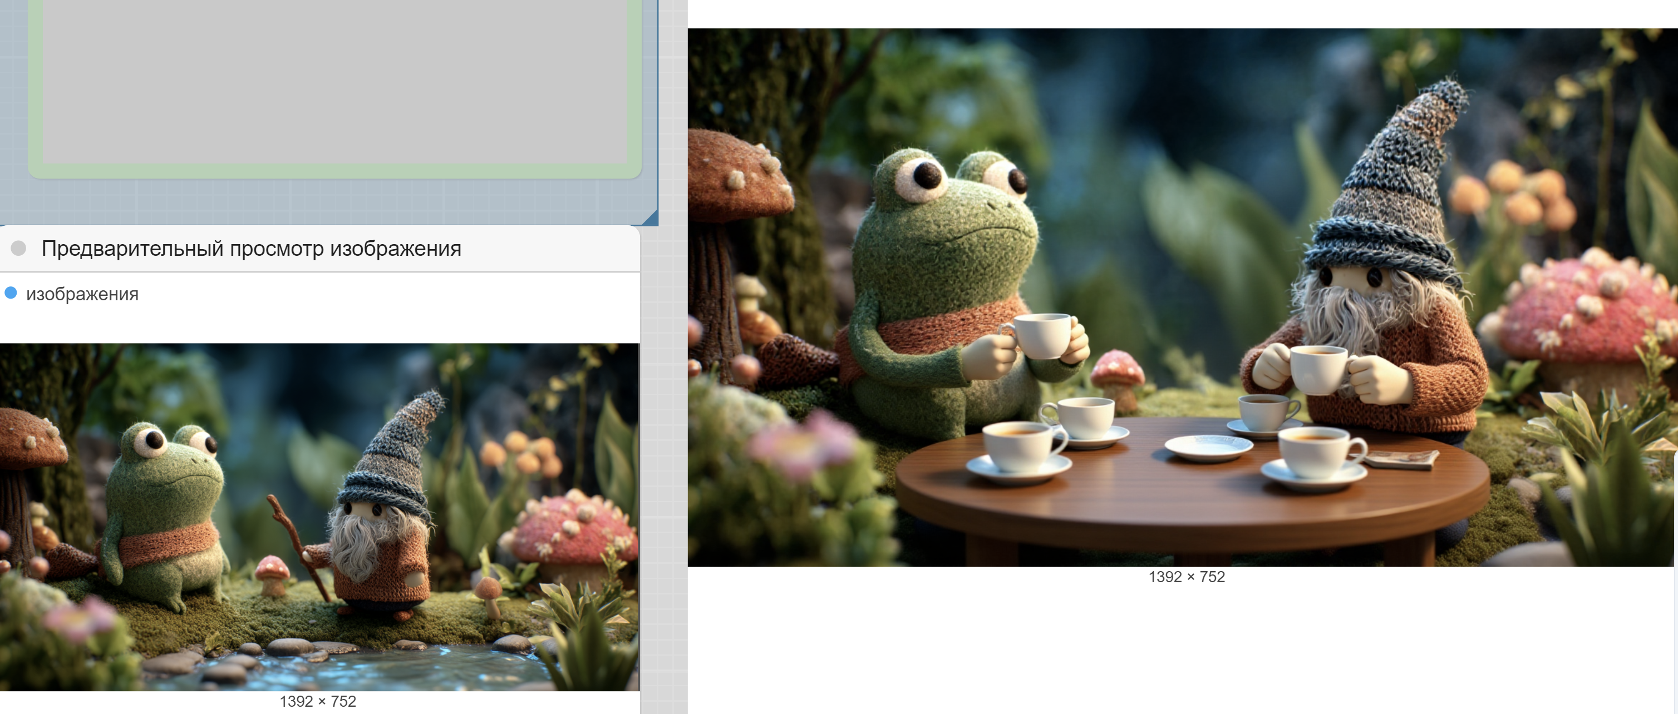This screenshot has width=1678, height=714.
Task: Click blue input slot next to изображения
Action: click(x=11, y=294)
